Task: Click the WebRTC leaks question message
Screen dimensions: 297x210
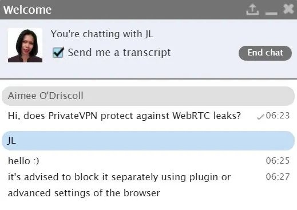Action: [x=124, y=116]
